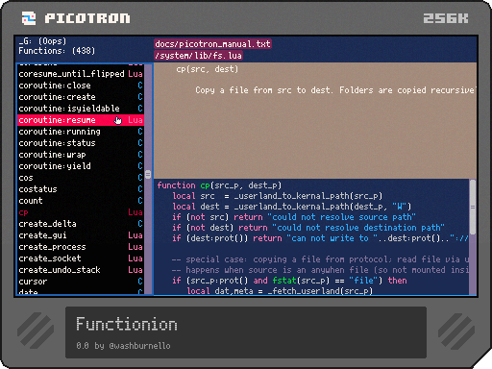
Task: Click Functionion cartridge title
Action: tap(127, 324)
